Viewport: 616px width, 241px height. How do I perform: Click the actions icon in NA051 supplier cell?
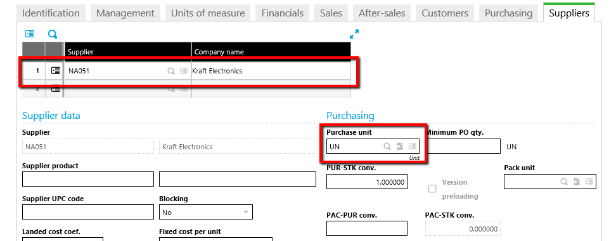point(183,71)
